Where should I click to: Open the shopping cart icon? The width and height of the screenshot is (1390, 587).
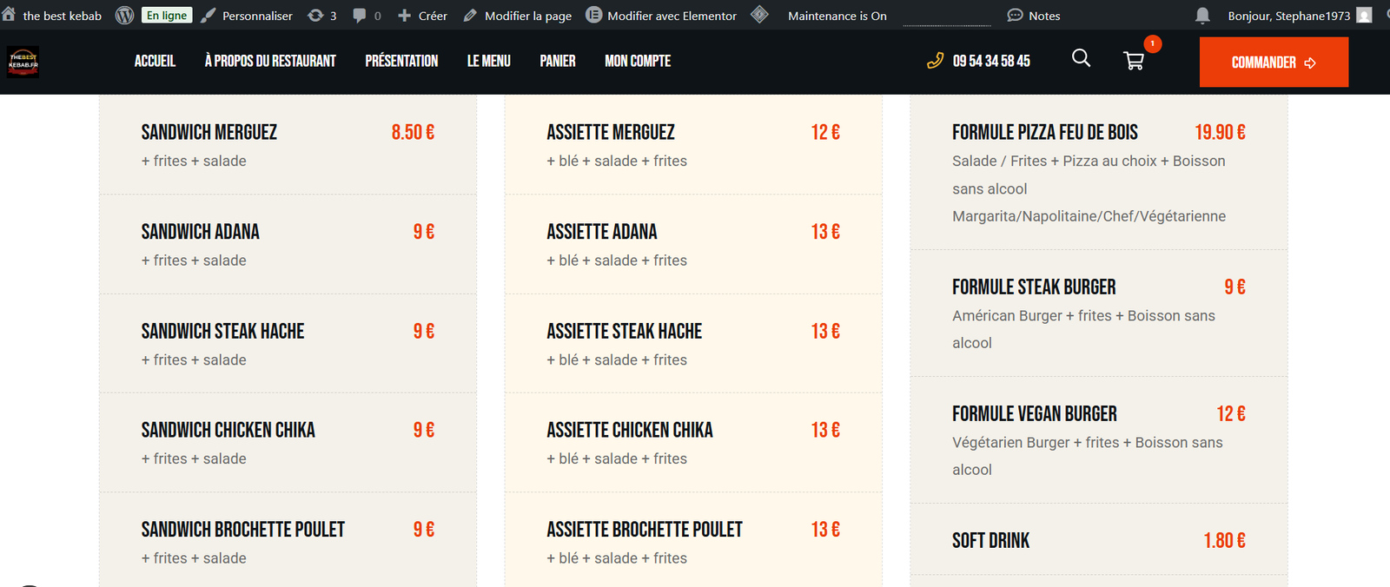(x=1133, y=61)
